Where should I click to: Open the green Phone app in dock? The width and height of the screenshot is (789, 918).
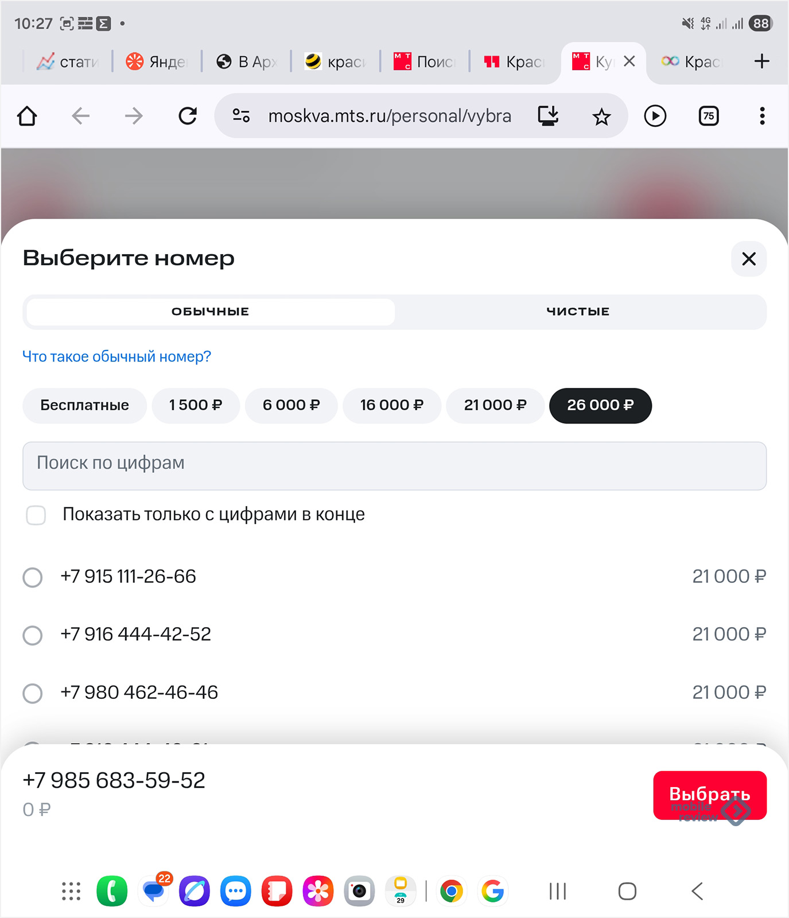coord(112,891)
